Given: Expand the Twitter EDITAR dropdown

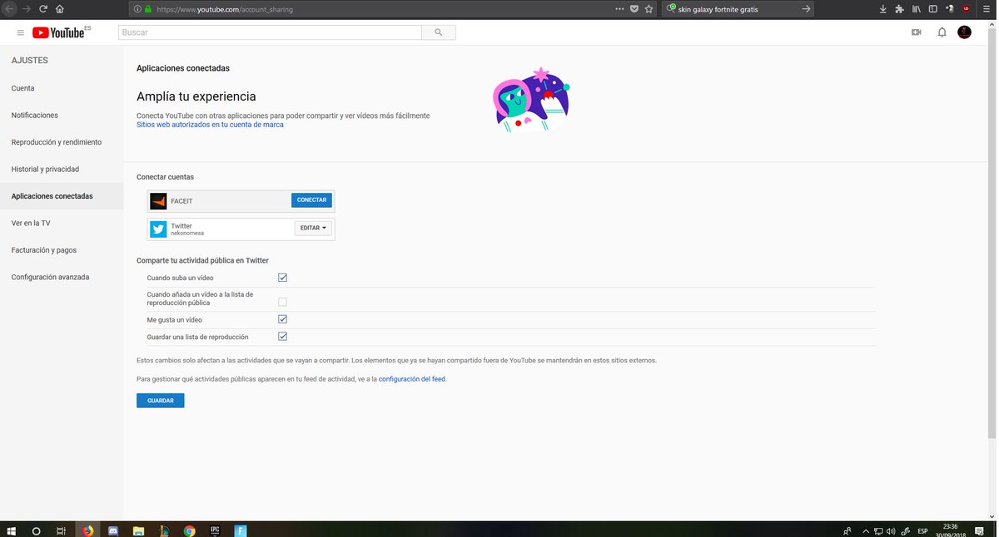Looking at the screenshot, I should 313,228.
